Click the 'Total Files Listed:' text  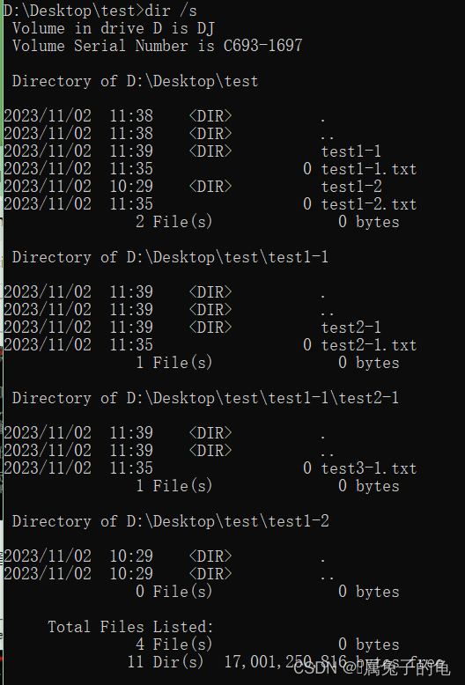tap(130, 627)
